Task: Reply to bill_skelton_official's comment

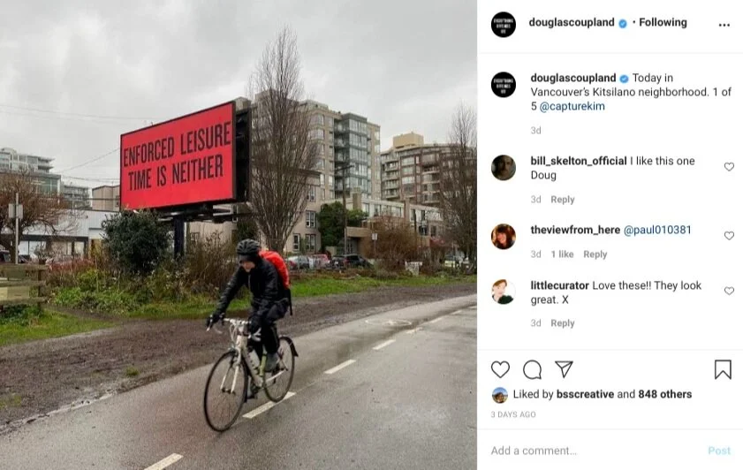Action: click(563, 200)
